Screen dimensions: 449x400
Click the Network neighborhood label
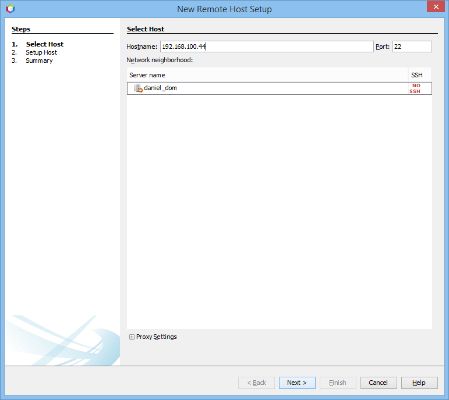[159, 60]
